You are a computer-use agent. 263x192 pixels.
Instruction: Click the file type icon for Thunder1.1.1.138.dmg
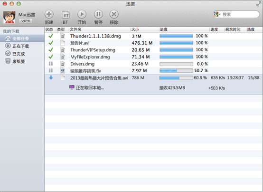63,36
